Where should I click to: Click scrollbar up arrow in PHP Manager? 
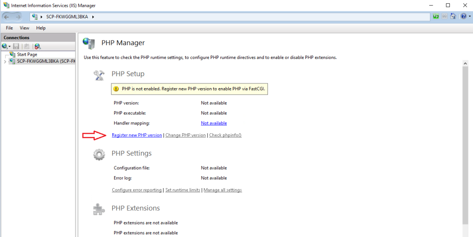coord(466,63)
